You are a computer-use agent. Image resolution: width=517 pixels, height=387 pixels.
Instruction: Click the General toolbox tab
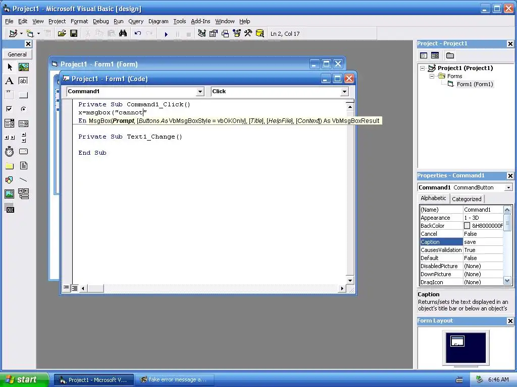click(x=17, y=54)
